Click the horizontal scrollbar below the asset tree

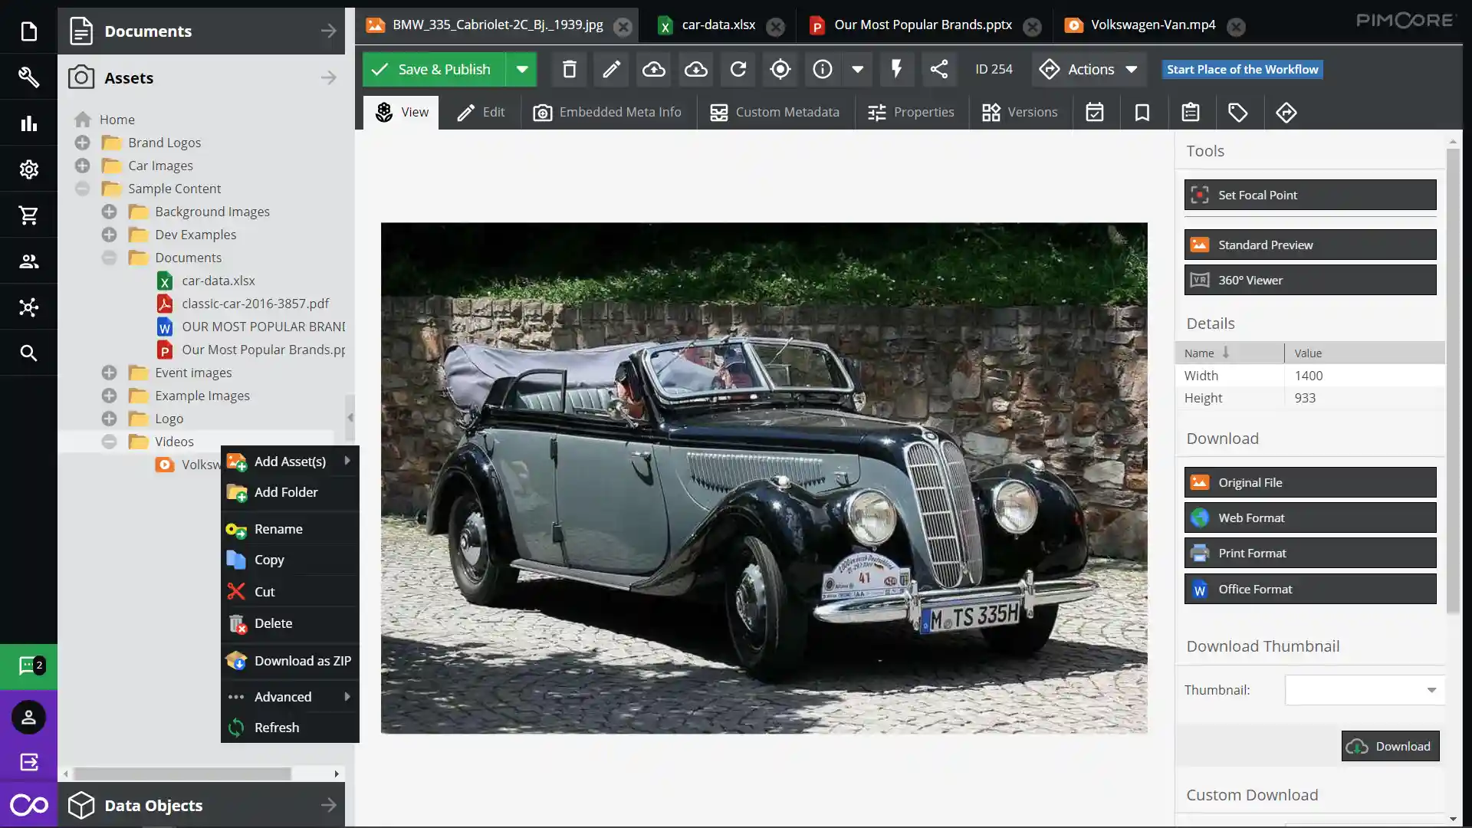click(x=180, y=774)
